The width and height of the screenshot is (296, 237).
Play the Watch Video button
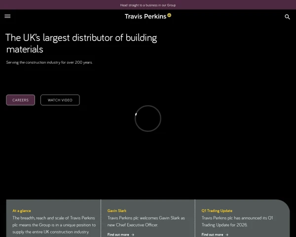(60, 100)
